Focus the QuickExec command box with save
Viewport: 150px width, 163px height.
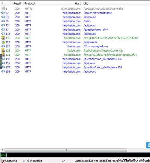(x=75, y=155)
